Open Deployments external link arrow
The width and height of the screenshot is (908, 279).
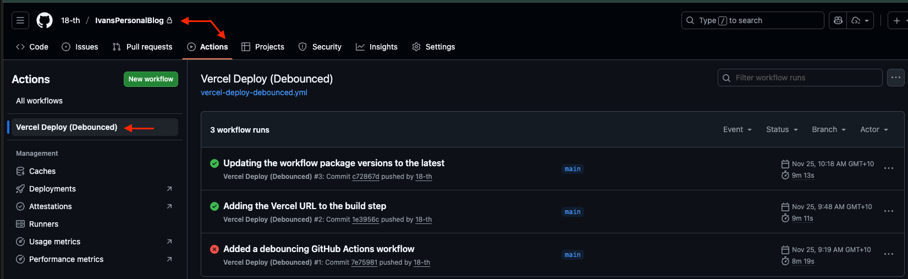(x=169, y=189)
